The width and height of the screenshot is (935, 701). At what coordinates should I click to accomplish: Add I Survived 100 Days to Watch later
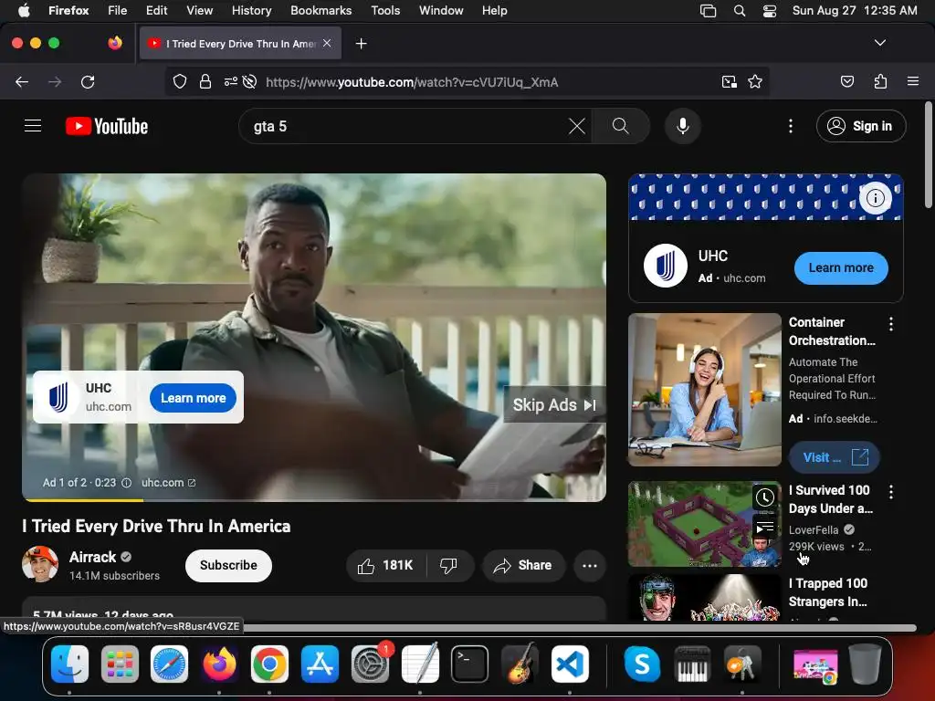(765, 497)
